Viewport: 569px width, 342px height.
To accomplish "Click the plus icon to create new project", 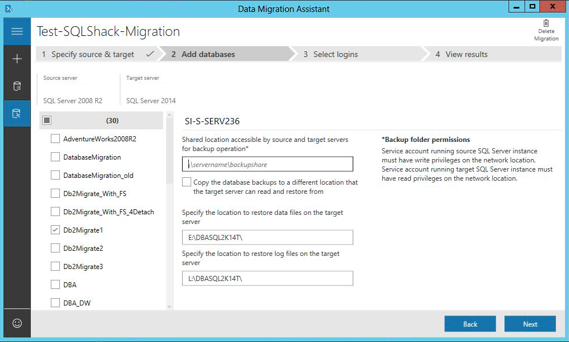I will point(17,59).
